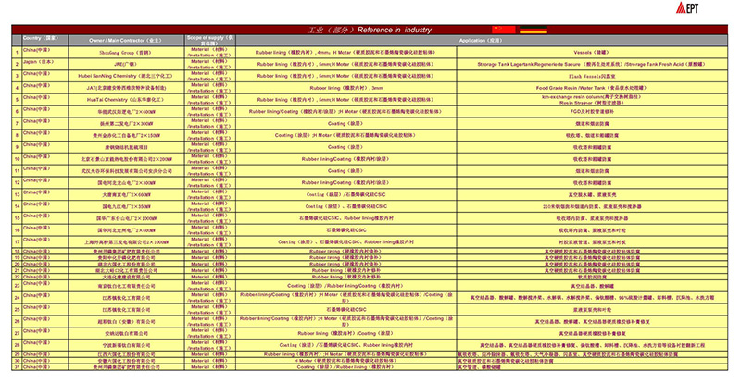Select the Application column header
Image resolution: width=741 pixels, height=383 pixels.
click(x=482, y=40)
